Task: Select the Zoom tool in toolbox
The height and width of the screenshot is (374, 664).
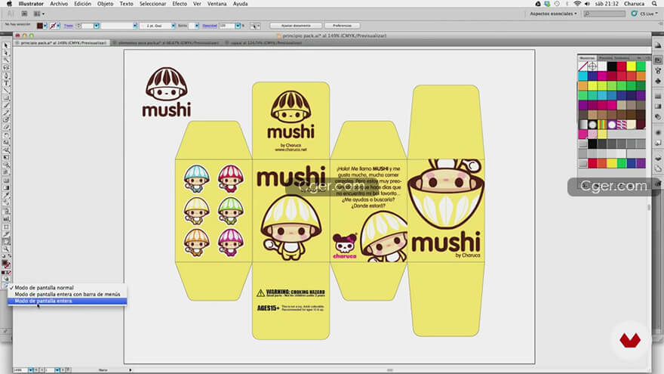Action: (x=6, y=249)
